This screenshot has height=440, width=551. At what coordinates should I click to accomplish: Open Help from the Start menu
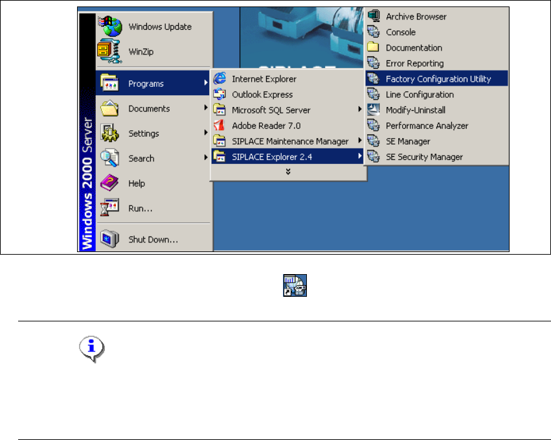pyautogui.click(x=153, y=183)
